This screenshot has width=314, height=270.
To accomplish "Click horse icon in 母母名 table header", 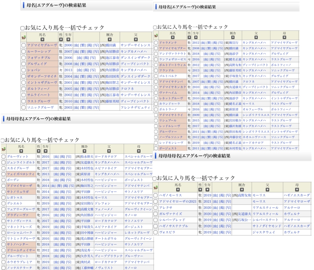I will pos(156,35).
